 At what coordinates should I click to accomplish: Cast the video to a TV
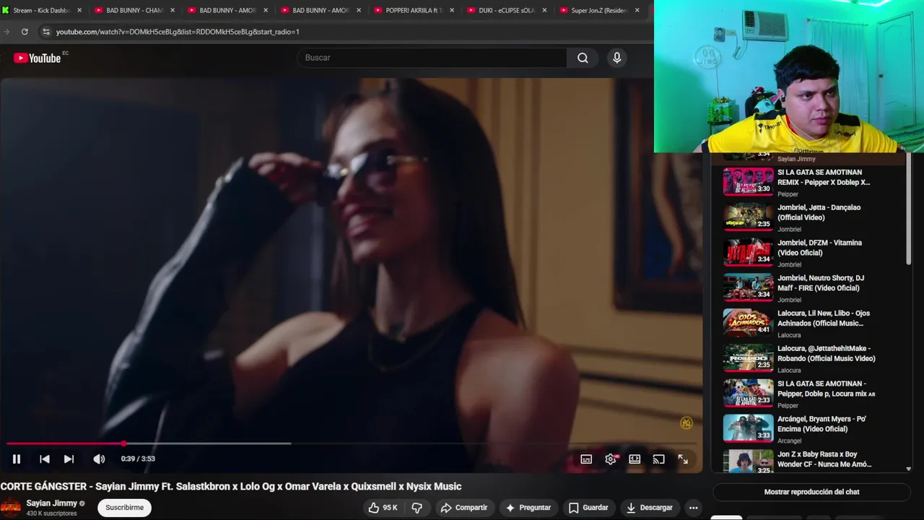pos(658,459)
